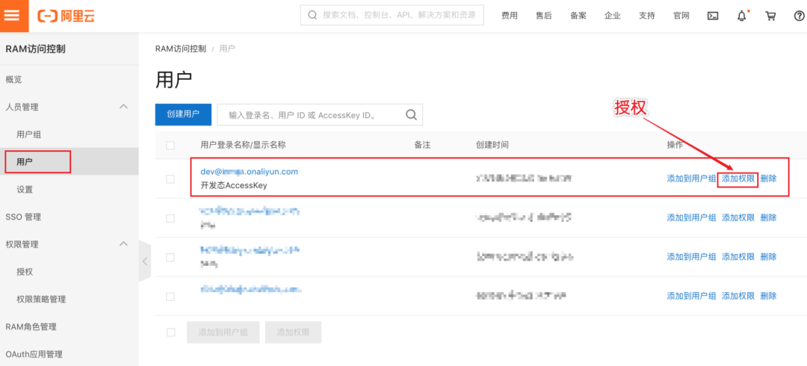Open RAM角色管理 in the sidebar

coord(31,326)
